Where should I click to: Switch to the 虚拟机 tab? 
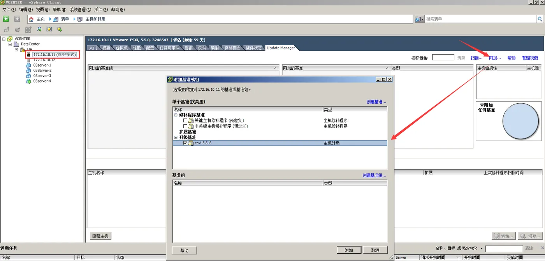click(x=121, y=48)
